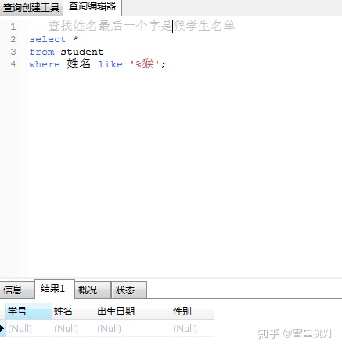342x349 pixels.
Task: Open the 信息 results tab
Action: pos(17,290)
